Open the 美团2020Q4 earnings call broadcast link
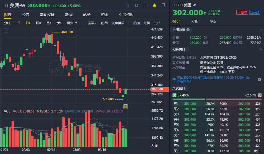264x154 pixels. (x=213, y=79)
